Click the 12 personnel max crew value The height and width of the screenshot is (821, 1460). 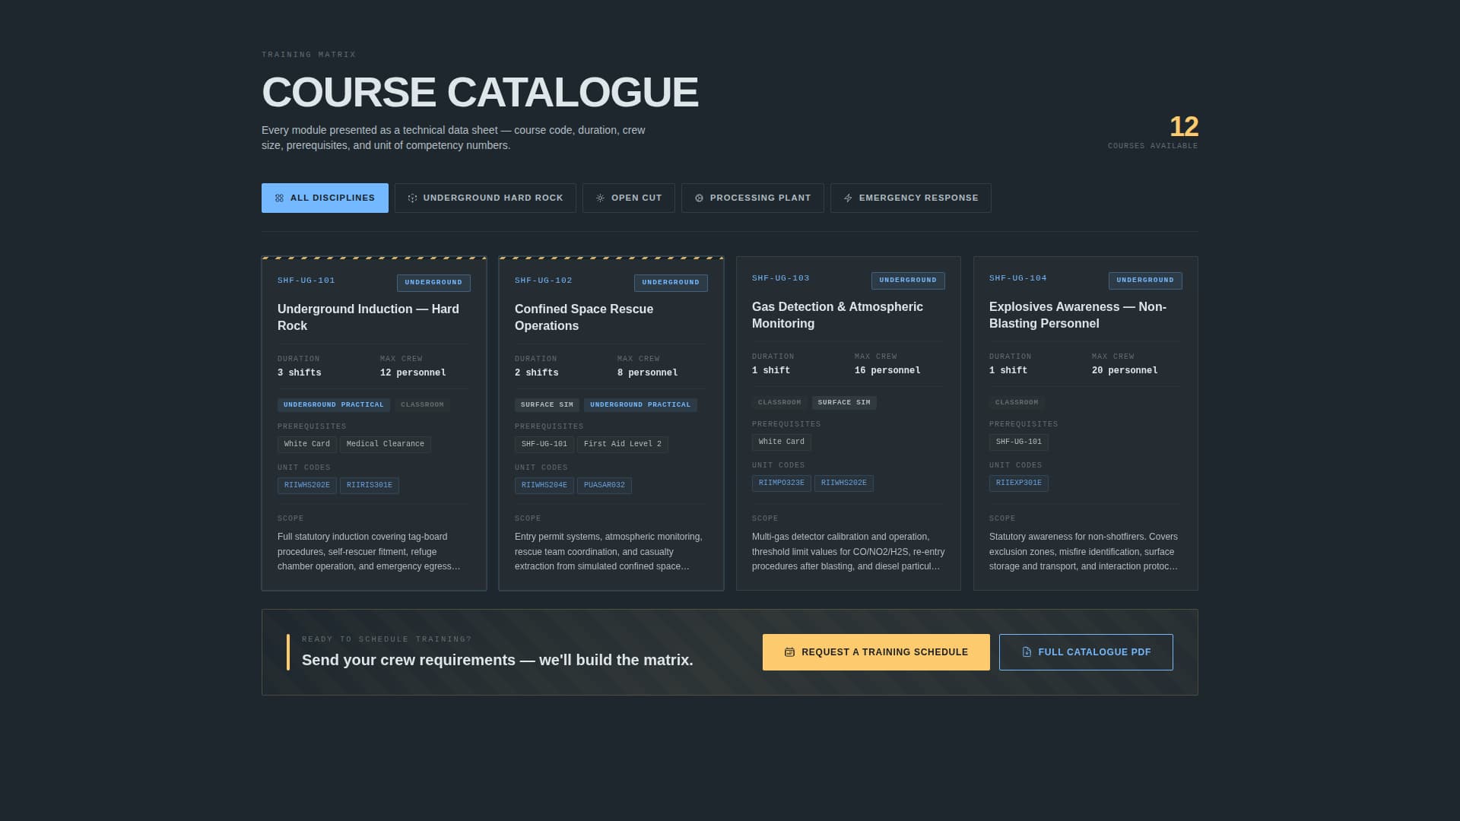pos(413,373)
